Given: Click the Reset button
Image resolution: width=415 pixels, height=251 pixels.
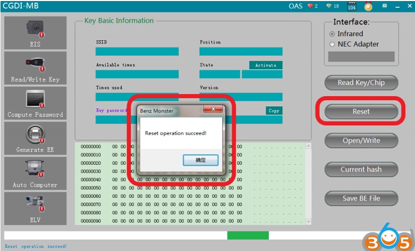Looking at the screenshot, I should [361, 112].
